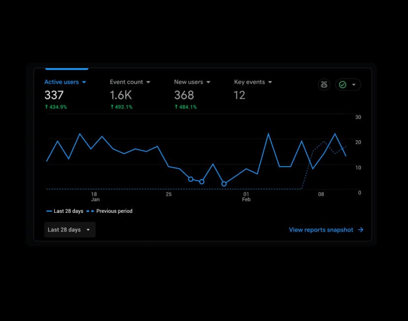Switch to the Event count metric tab
Screen dimensions: 408x321
[x=130, y=94]
